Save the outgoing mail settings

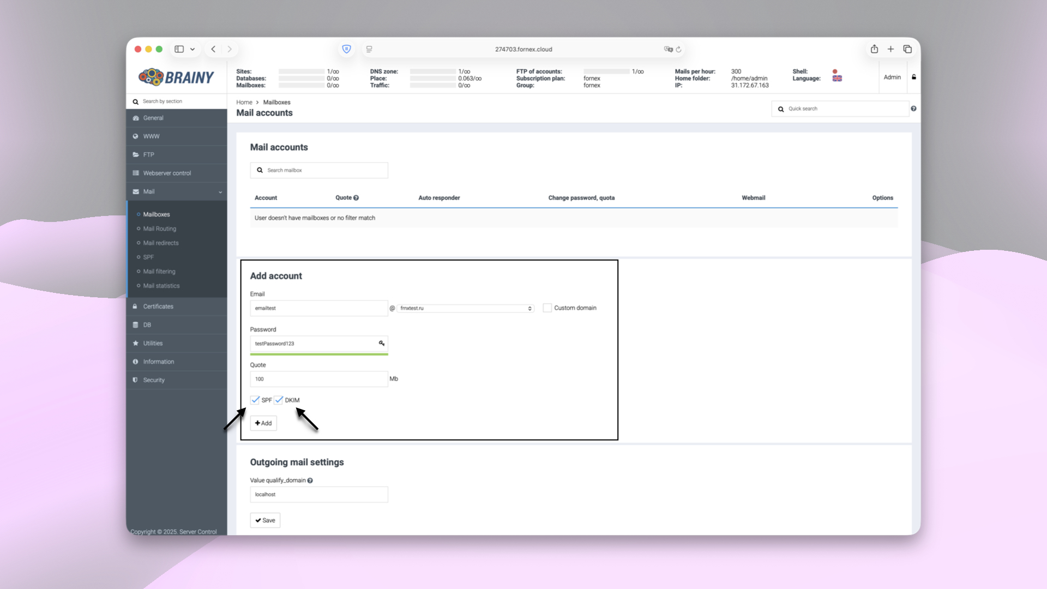[265, 520]
